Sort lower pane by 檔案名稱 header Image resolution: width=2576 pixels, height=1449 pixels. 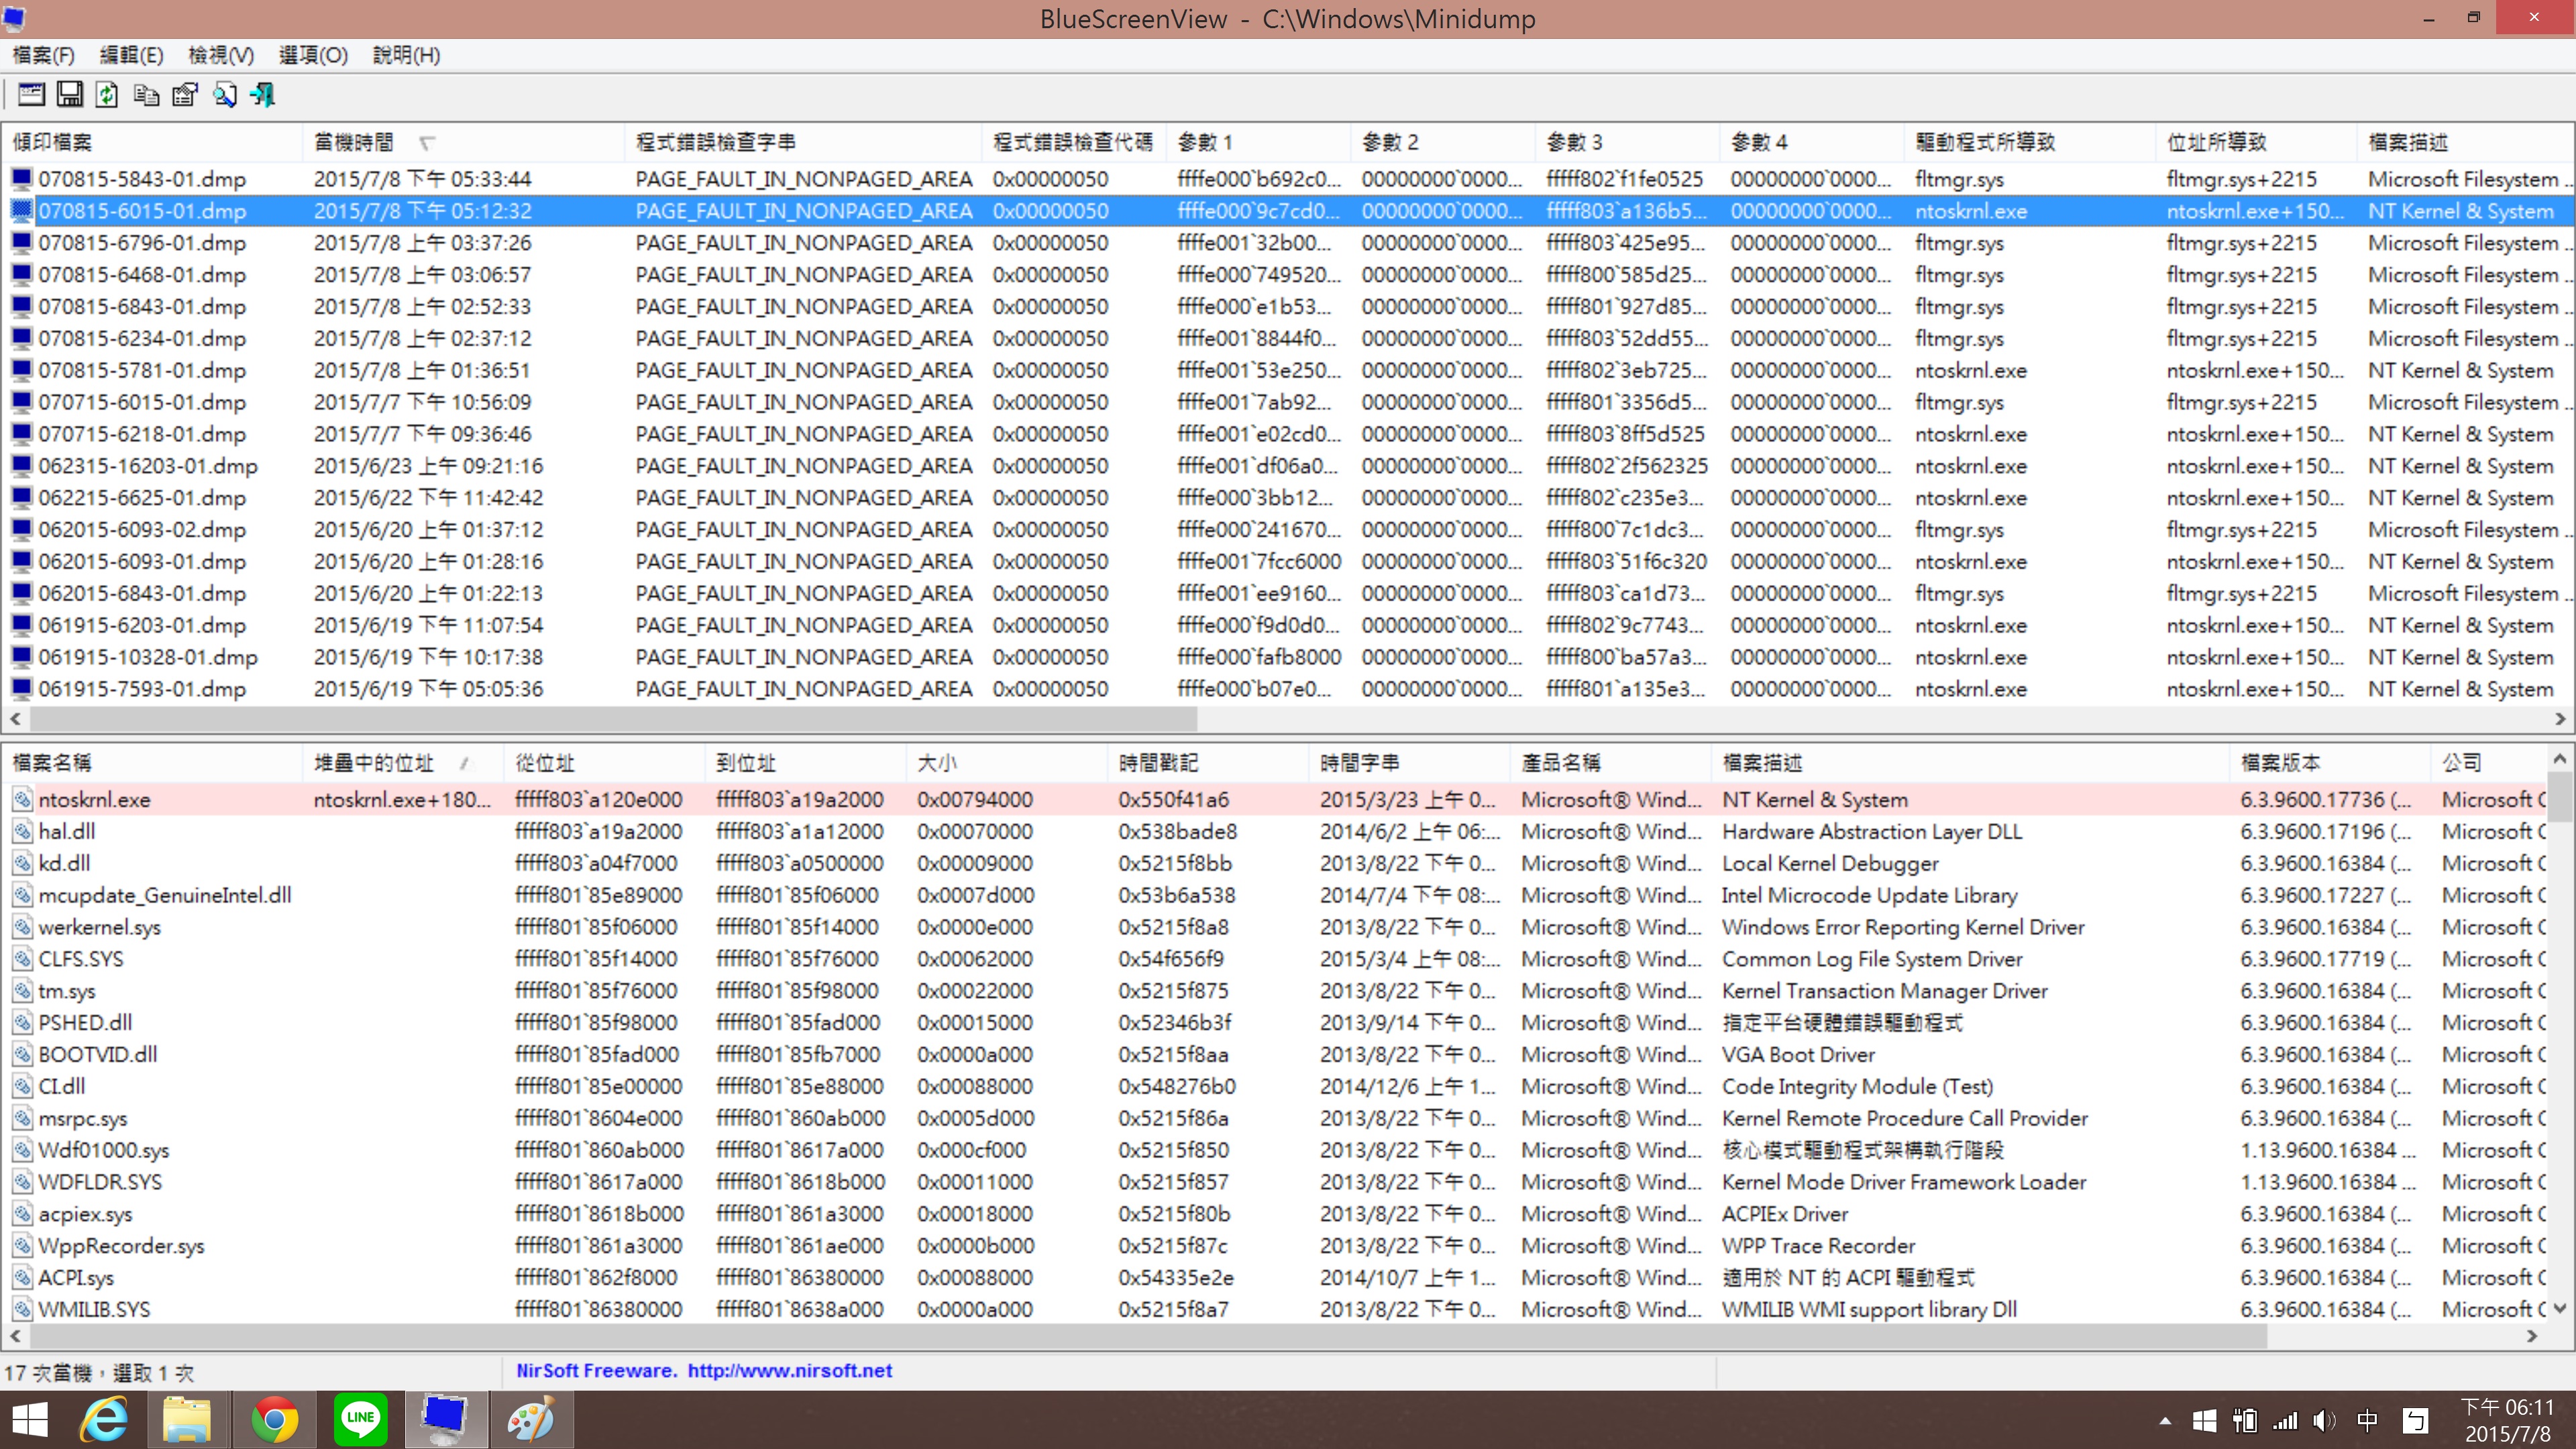153,763
